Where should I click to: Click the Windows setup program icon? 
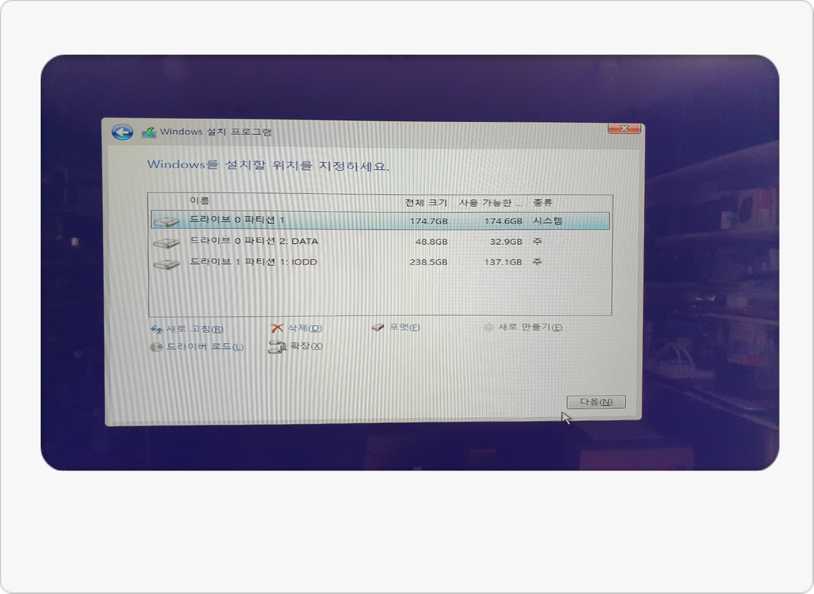point(148,132)
